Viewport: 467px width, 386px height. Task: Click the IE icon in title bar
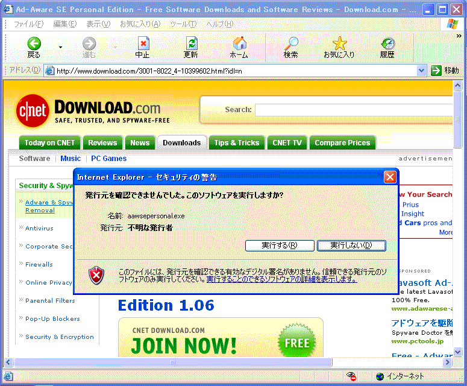click(x=8, y=9)
